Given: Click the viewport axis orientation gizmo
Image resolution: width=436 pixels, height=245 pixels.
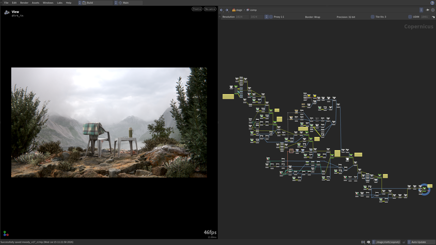Looking at the screenshot, I should pyautogui.click(x=6, y=233).
